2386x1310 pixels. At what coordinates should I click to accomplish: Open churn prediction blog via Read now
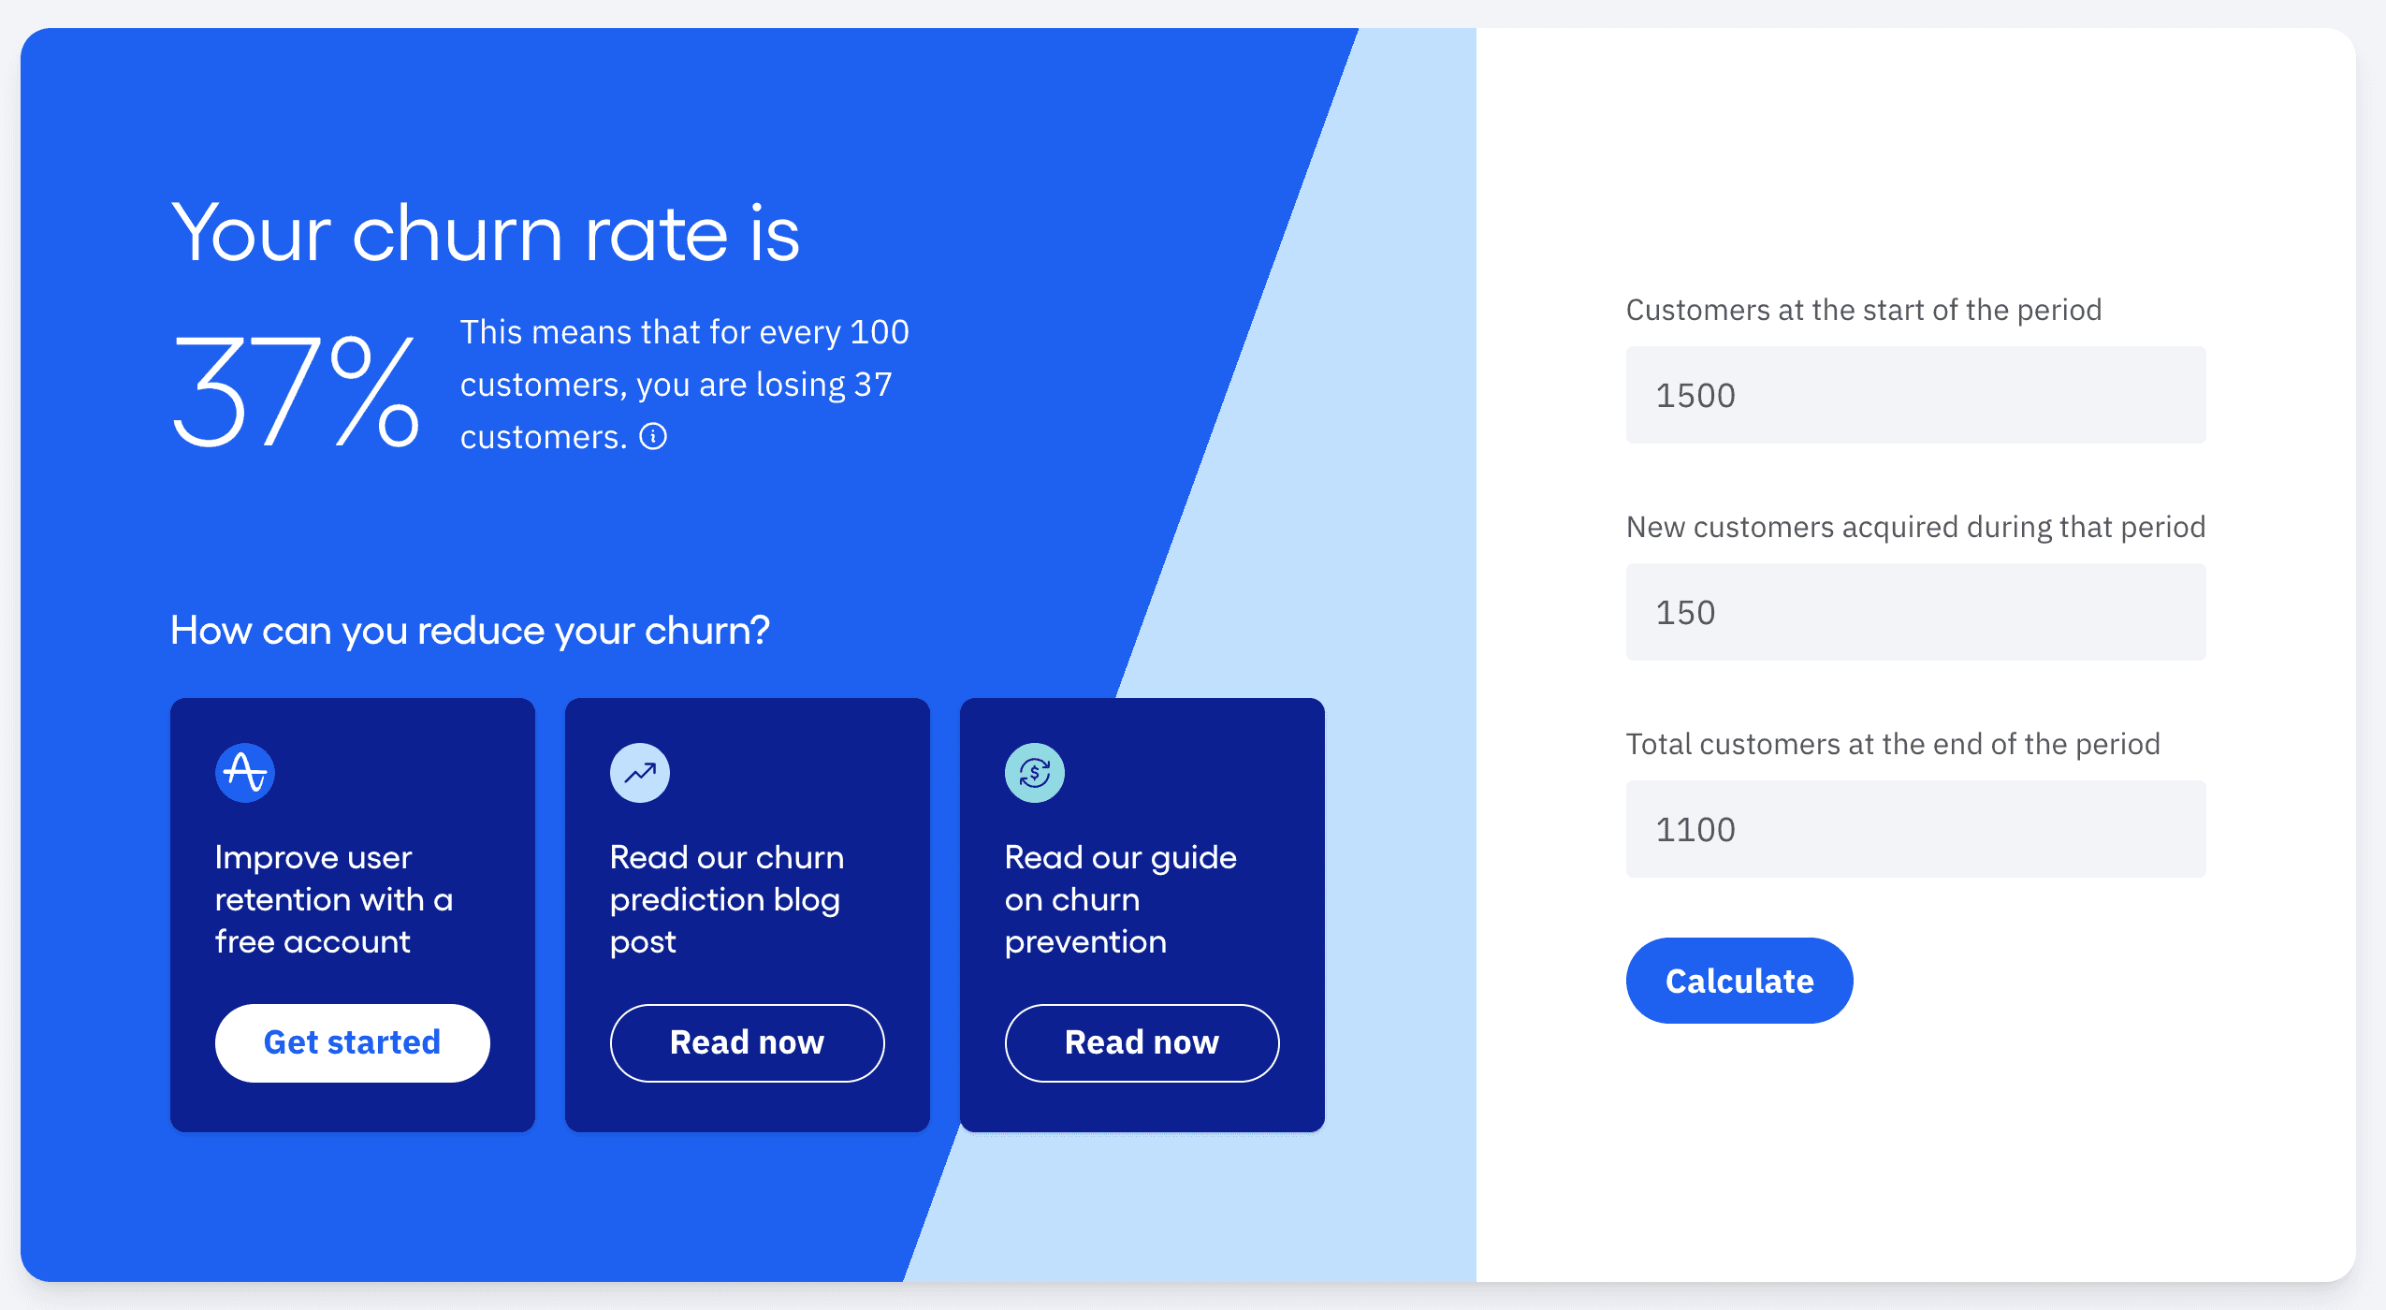coord(747,1042)
